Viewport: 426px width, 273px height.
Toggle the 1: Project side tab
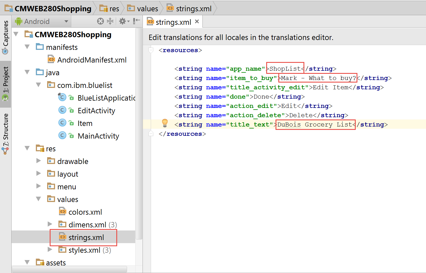coord(6,84)
